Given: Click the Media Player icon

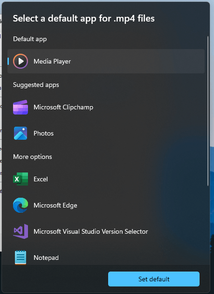Looking at the screenshot, I should [21, 61].
